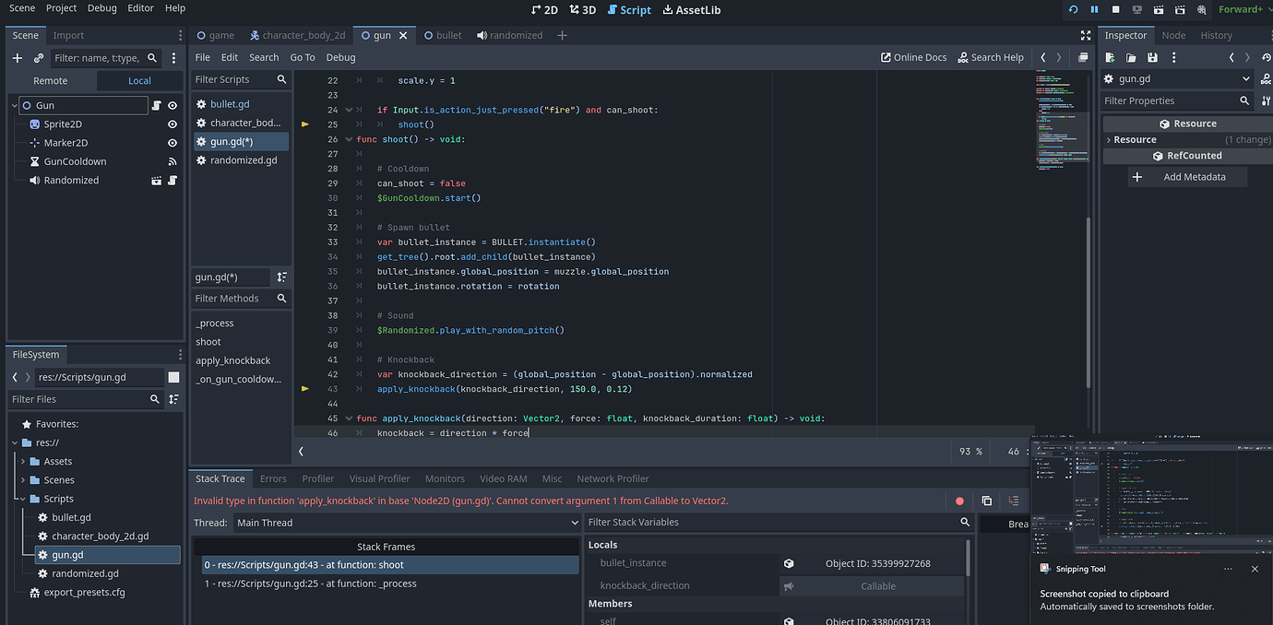Image resolution: width=1273 pixels, height=625 pixels.
Task: Hide the Gun root node
Action: click(x=173, y=105)
